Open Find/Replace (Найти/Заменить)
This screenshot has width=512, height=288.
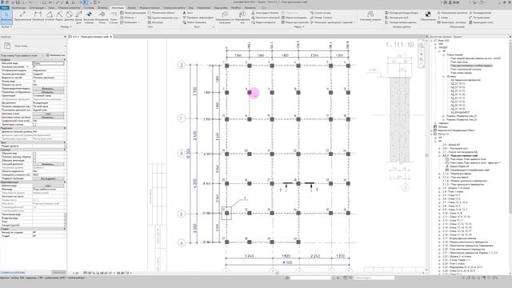[194, 22]
